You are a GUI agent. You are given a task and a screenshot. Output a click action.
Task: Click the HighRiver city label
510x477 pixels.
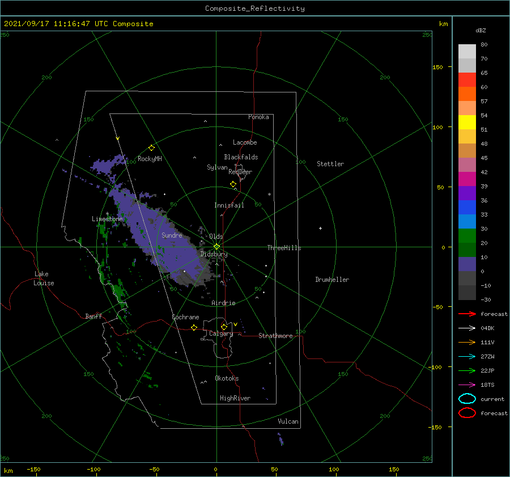[x=235, y=398]
